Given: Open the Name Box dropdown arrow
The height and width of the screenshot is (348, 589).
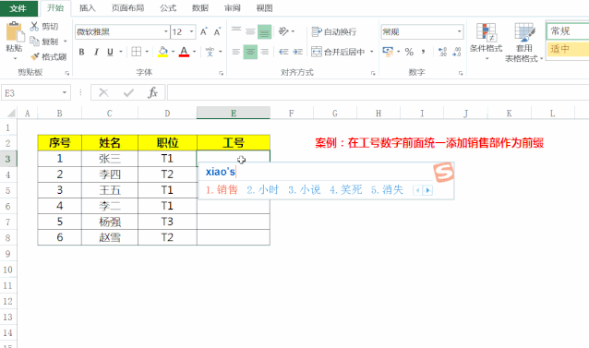Looking at the screenshot, I should tap(65, 92).
